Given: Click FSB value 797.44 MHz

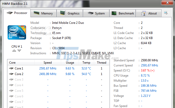Looking at the screenshot, I should [149, 91].
